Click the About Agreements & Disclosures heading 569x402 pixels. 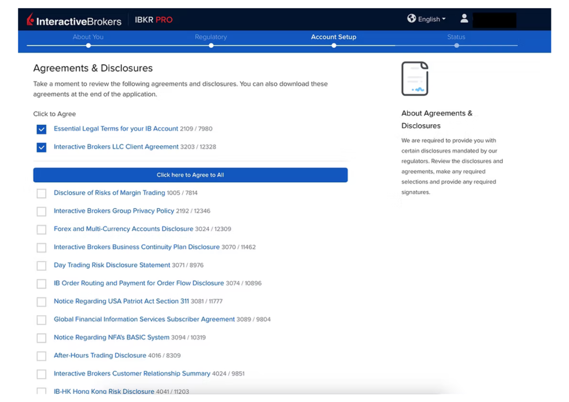[437, 119]
